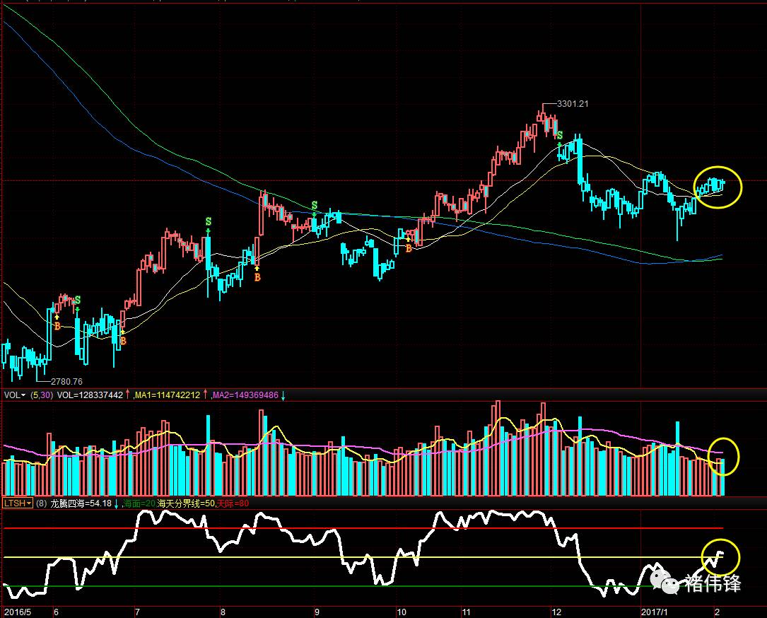
Task: Open the VOL indicator dropdown
Action: [x=15, y=395]
